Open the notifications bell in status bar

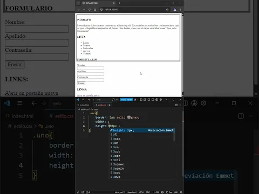point(181,192)
